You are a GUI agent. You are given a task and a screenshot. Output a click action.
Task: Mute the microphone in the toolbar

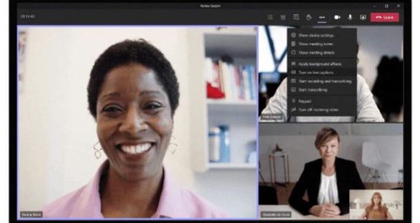(x=350, y=17)
